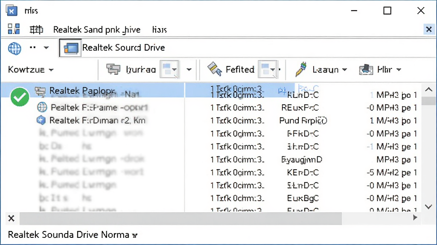Image resolution: width=437 pixels, height=245 pixels.
Task: Click the Realtek Sourcd Drive address text
Action: click(123, 48)
